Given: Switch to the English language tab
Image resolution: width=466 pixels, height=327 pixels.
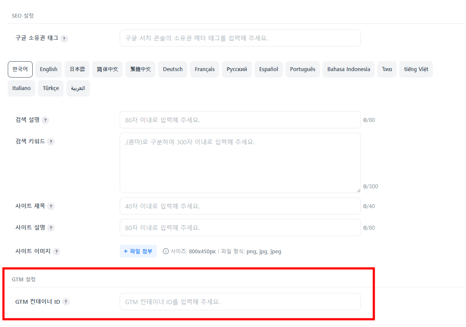Looking at the screenshot, I should [49, 69].
